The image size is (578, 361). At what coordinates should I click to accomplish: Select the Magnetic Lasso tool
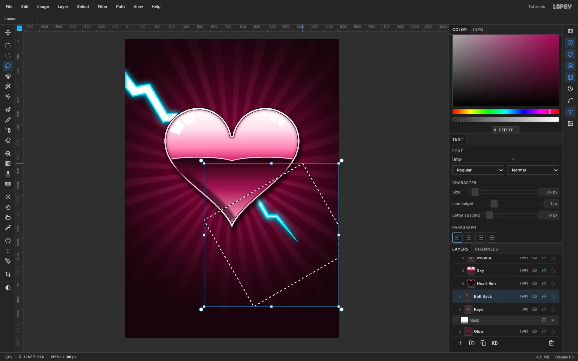pyautogui.click(x=8, y=76)
